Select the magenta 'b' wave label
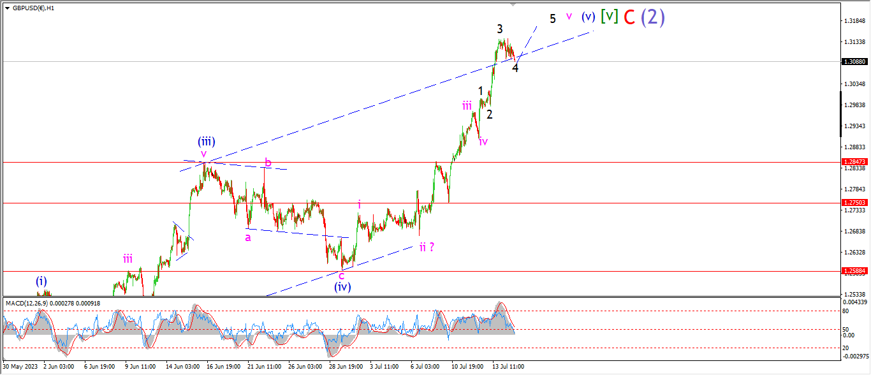This screenshot has width=871, height=375. pos(268,163)
